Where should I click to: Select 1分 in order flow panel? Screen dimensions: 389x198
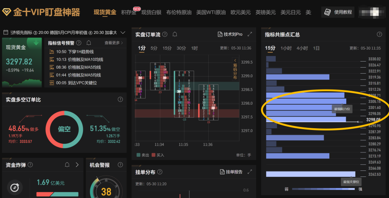tap(142, 48)
